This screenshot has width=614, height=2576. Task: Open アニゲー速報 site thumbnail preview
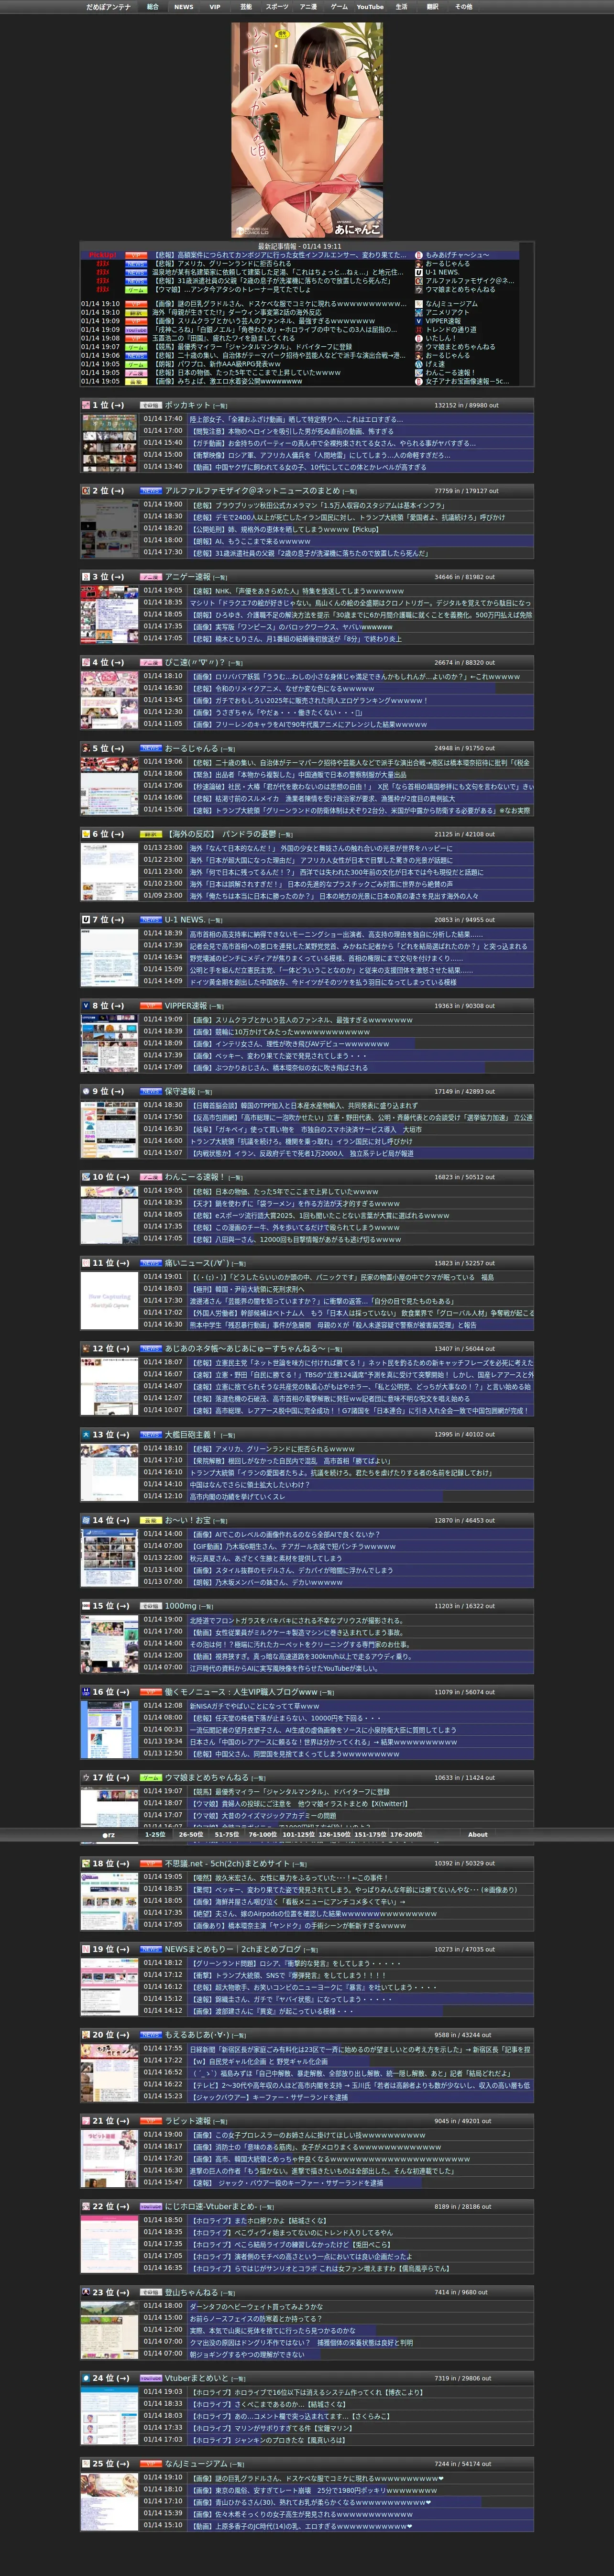point(109,615)
